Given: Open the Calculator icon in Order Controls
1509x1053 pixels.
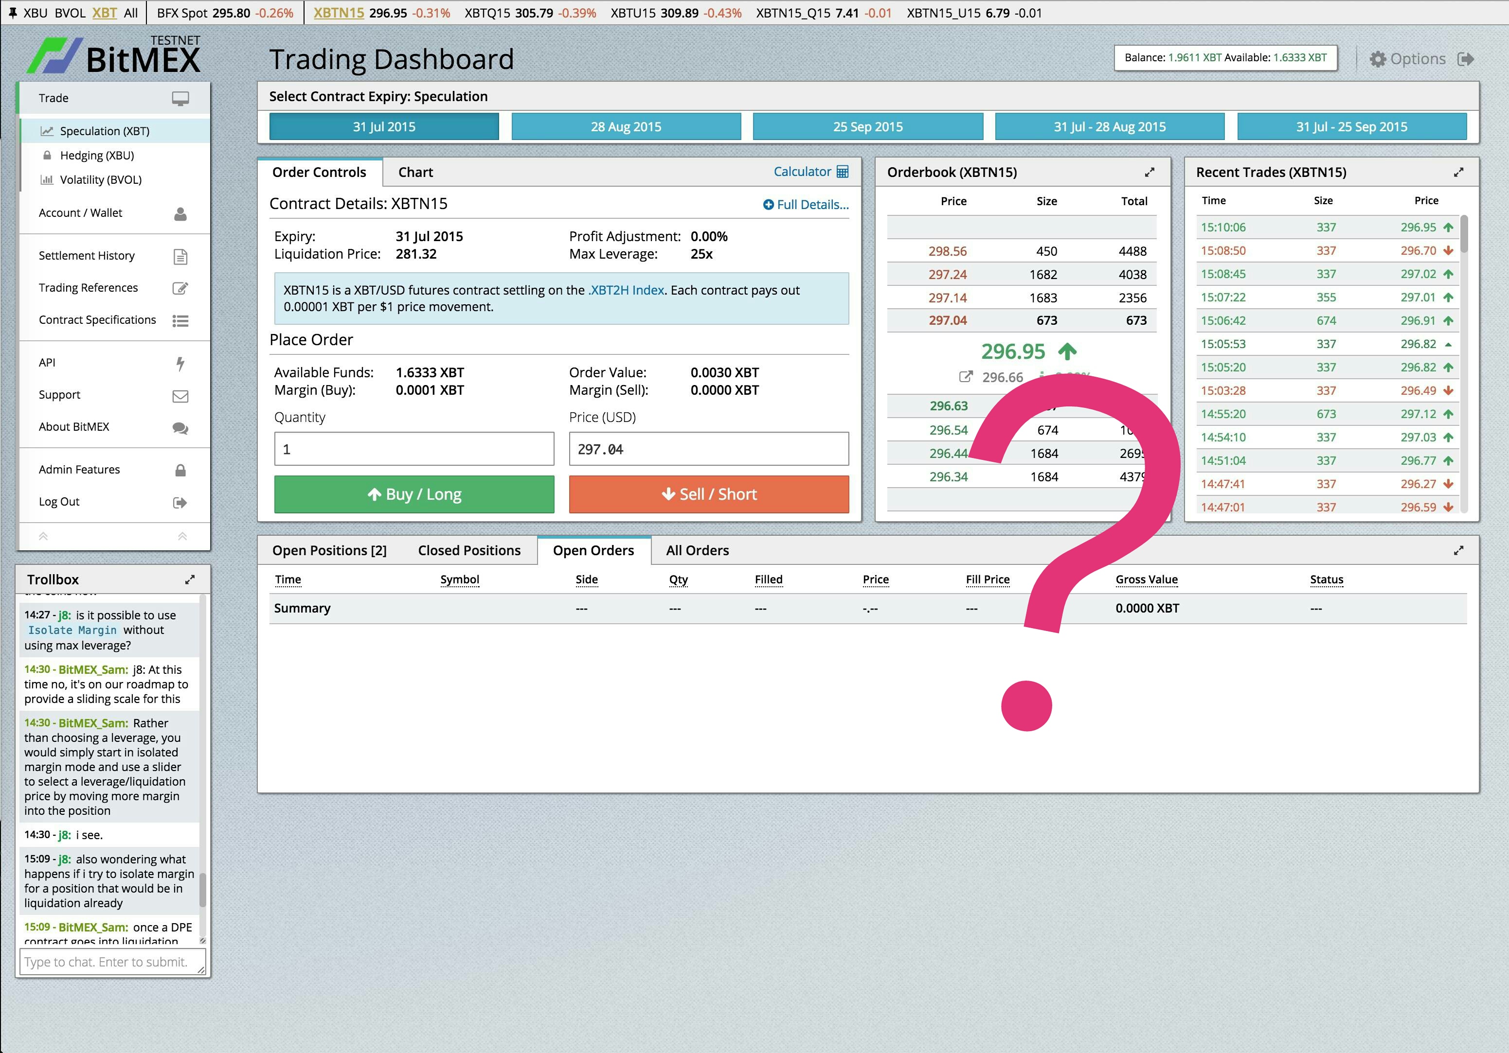Looking at the screenshot, I should [843, 172].
